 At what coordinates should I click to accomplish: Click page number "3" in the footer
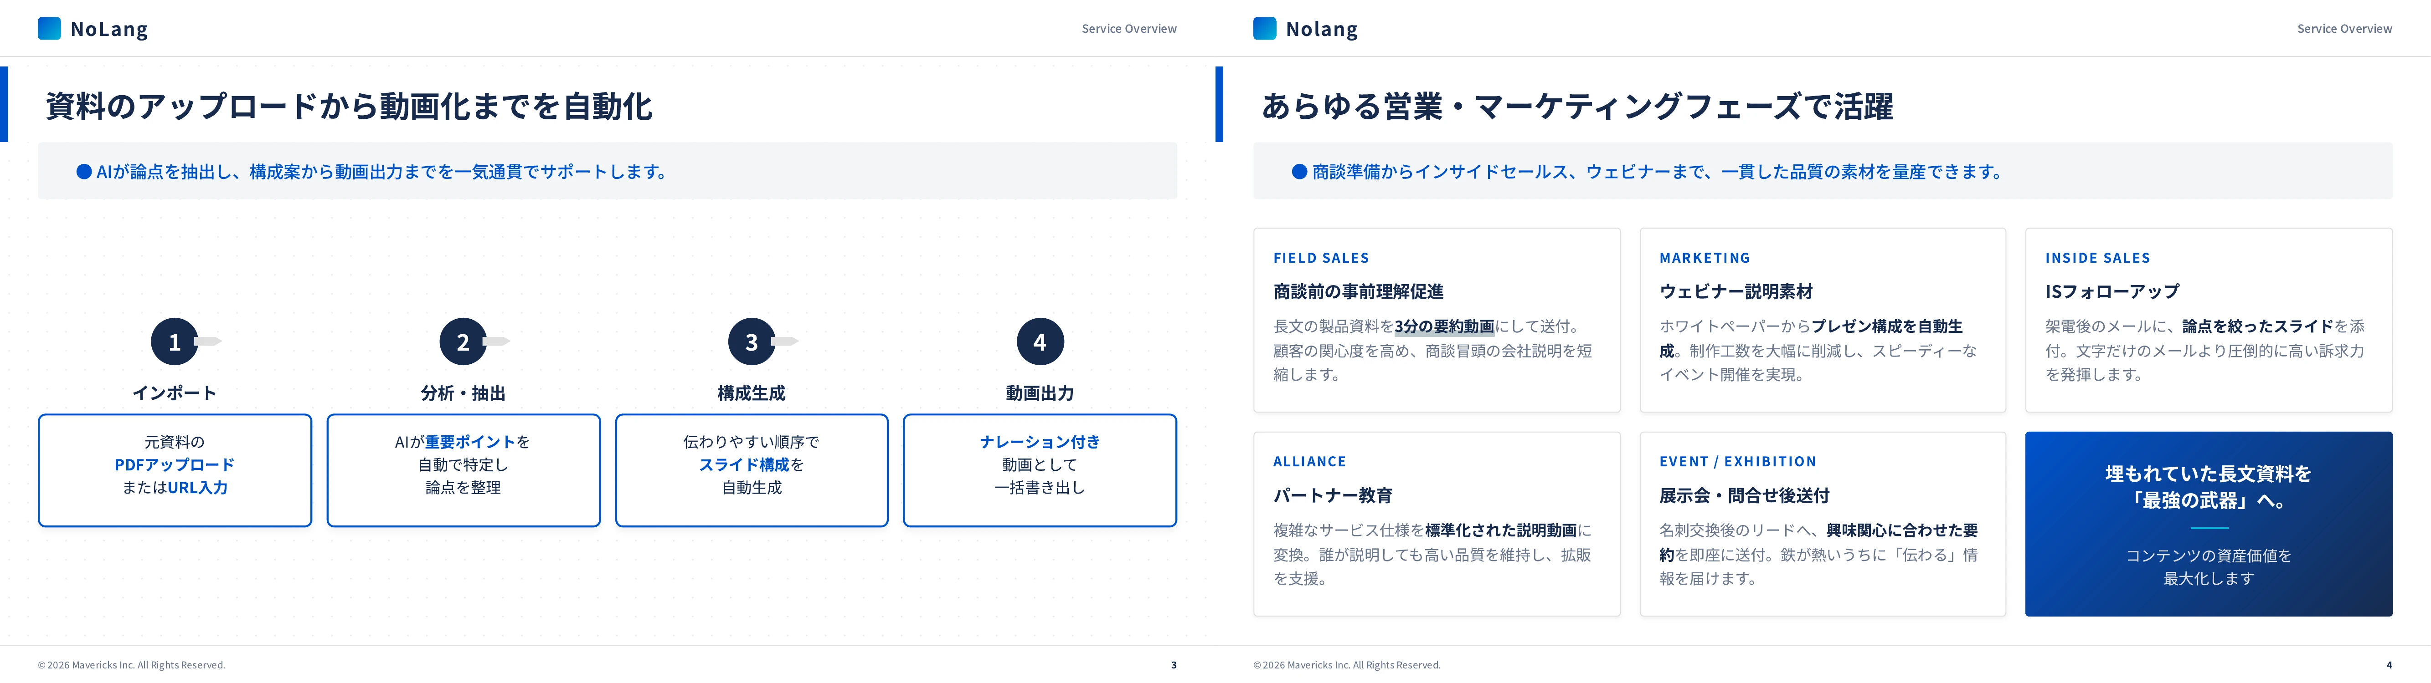(1174, 665)
